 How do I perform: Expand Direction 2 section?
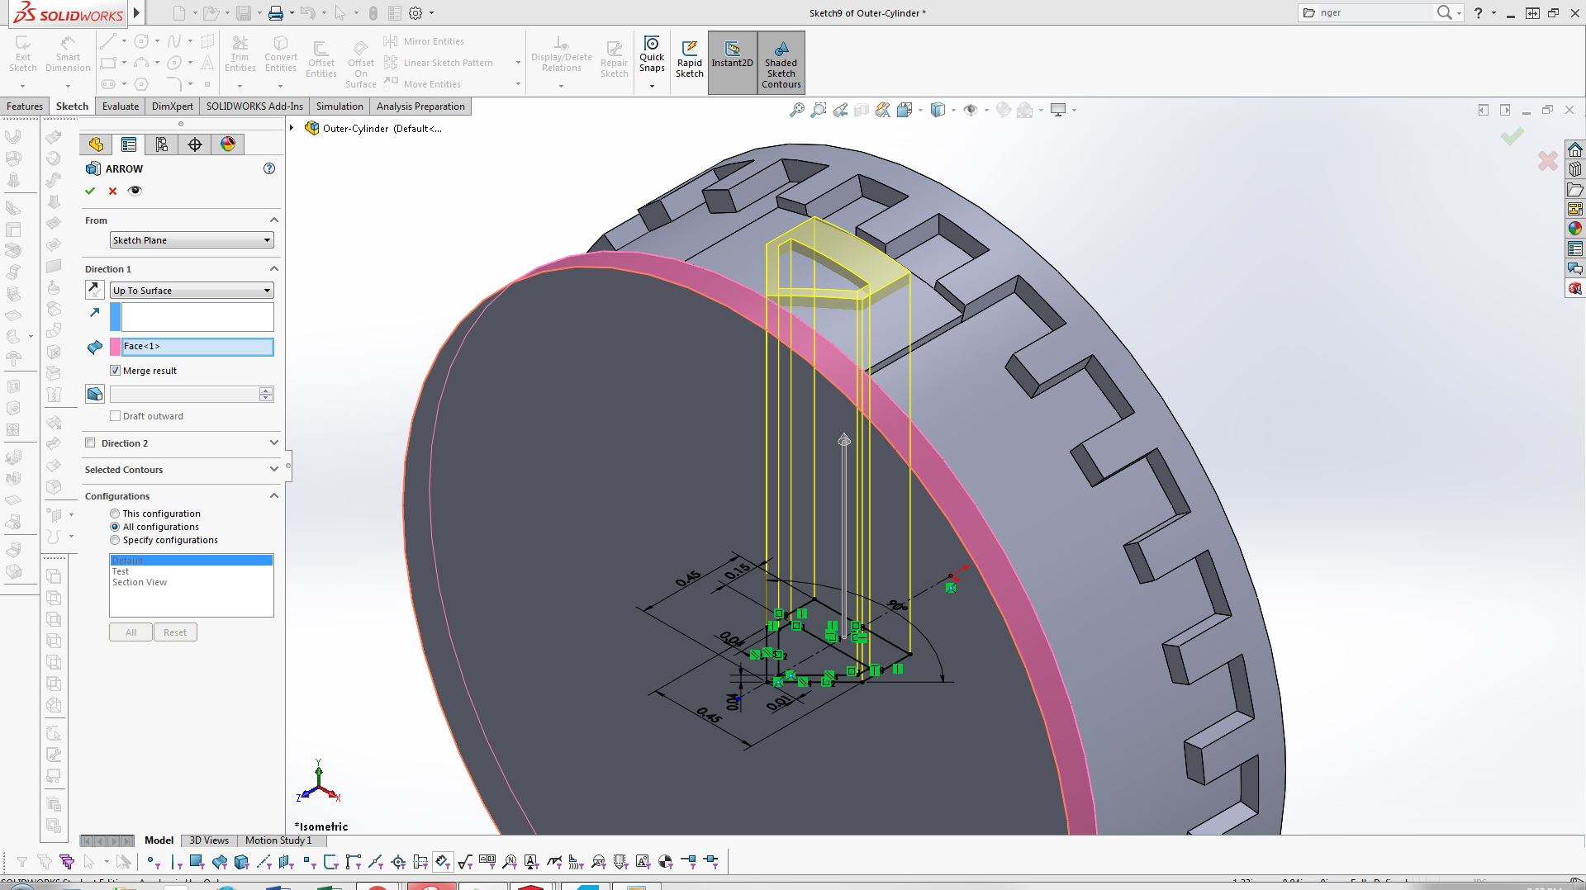point(274,443)
